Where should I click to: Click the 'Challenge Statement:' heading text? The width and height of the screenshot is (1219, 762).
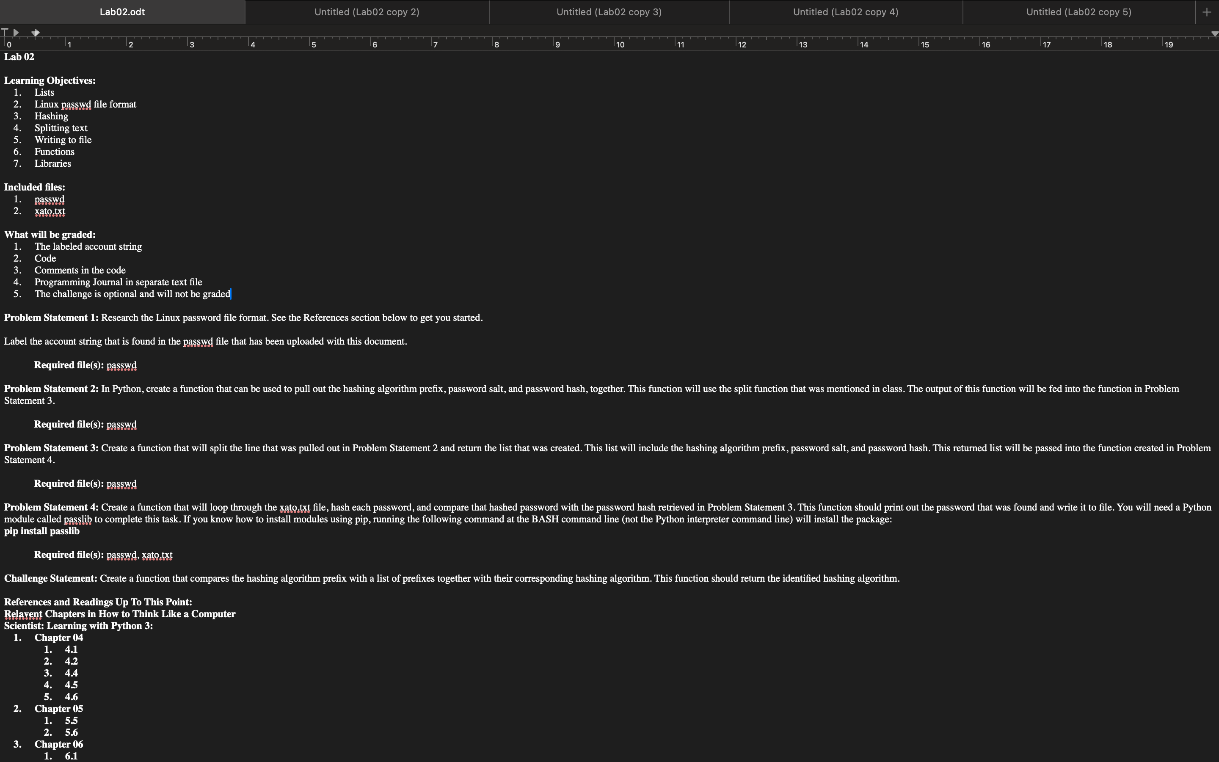50,579
